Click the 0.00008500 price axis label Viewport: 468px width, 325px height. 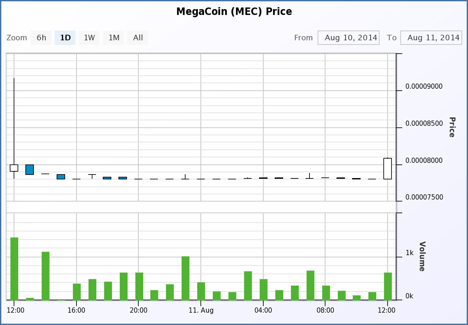tap(424, 123)
